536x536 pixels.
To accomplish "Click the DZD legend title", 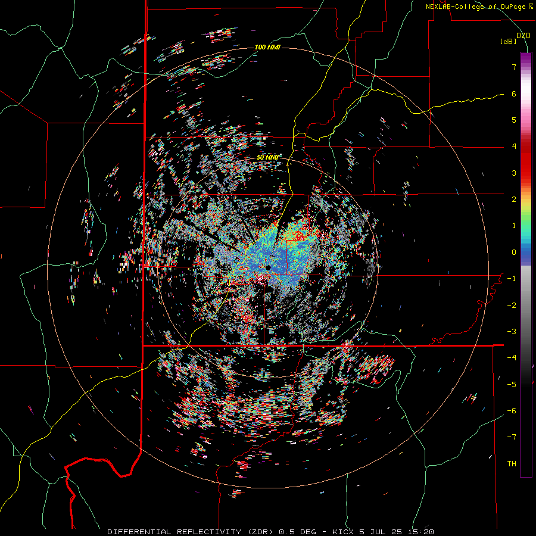I will tap(523, 35).
